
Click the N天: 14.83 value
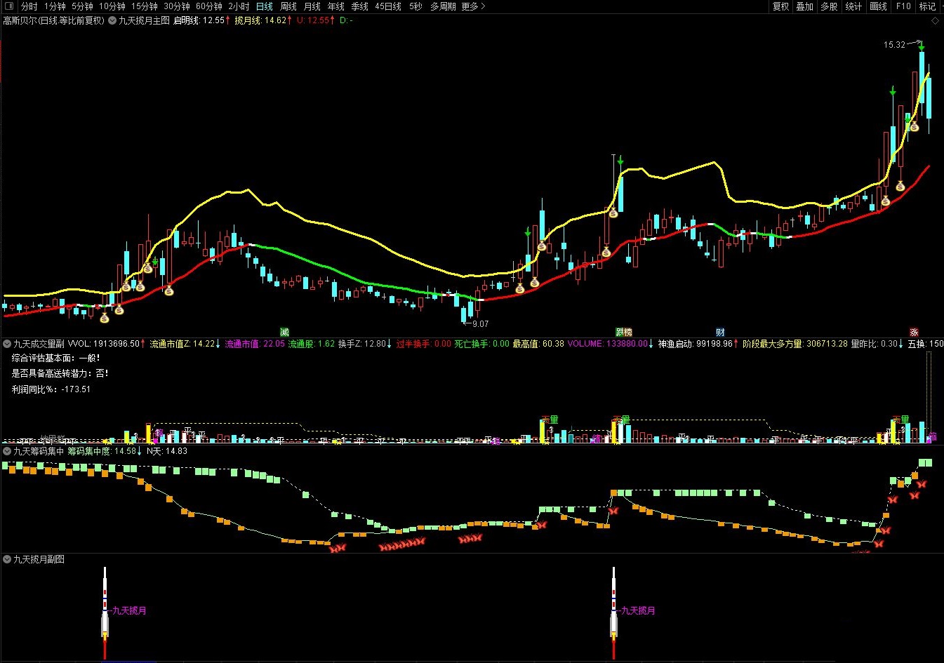[x=167, y=451]
